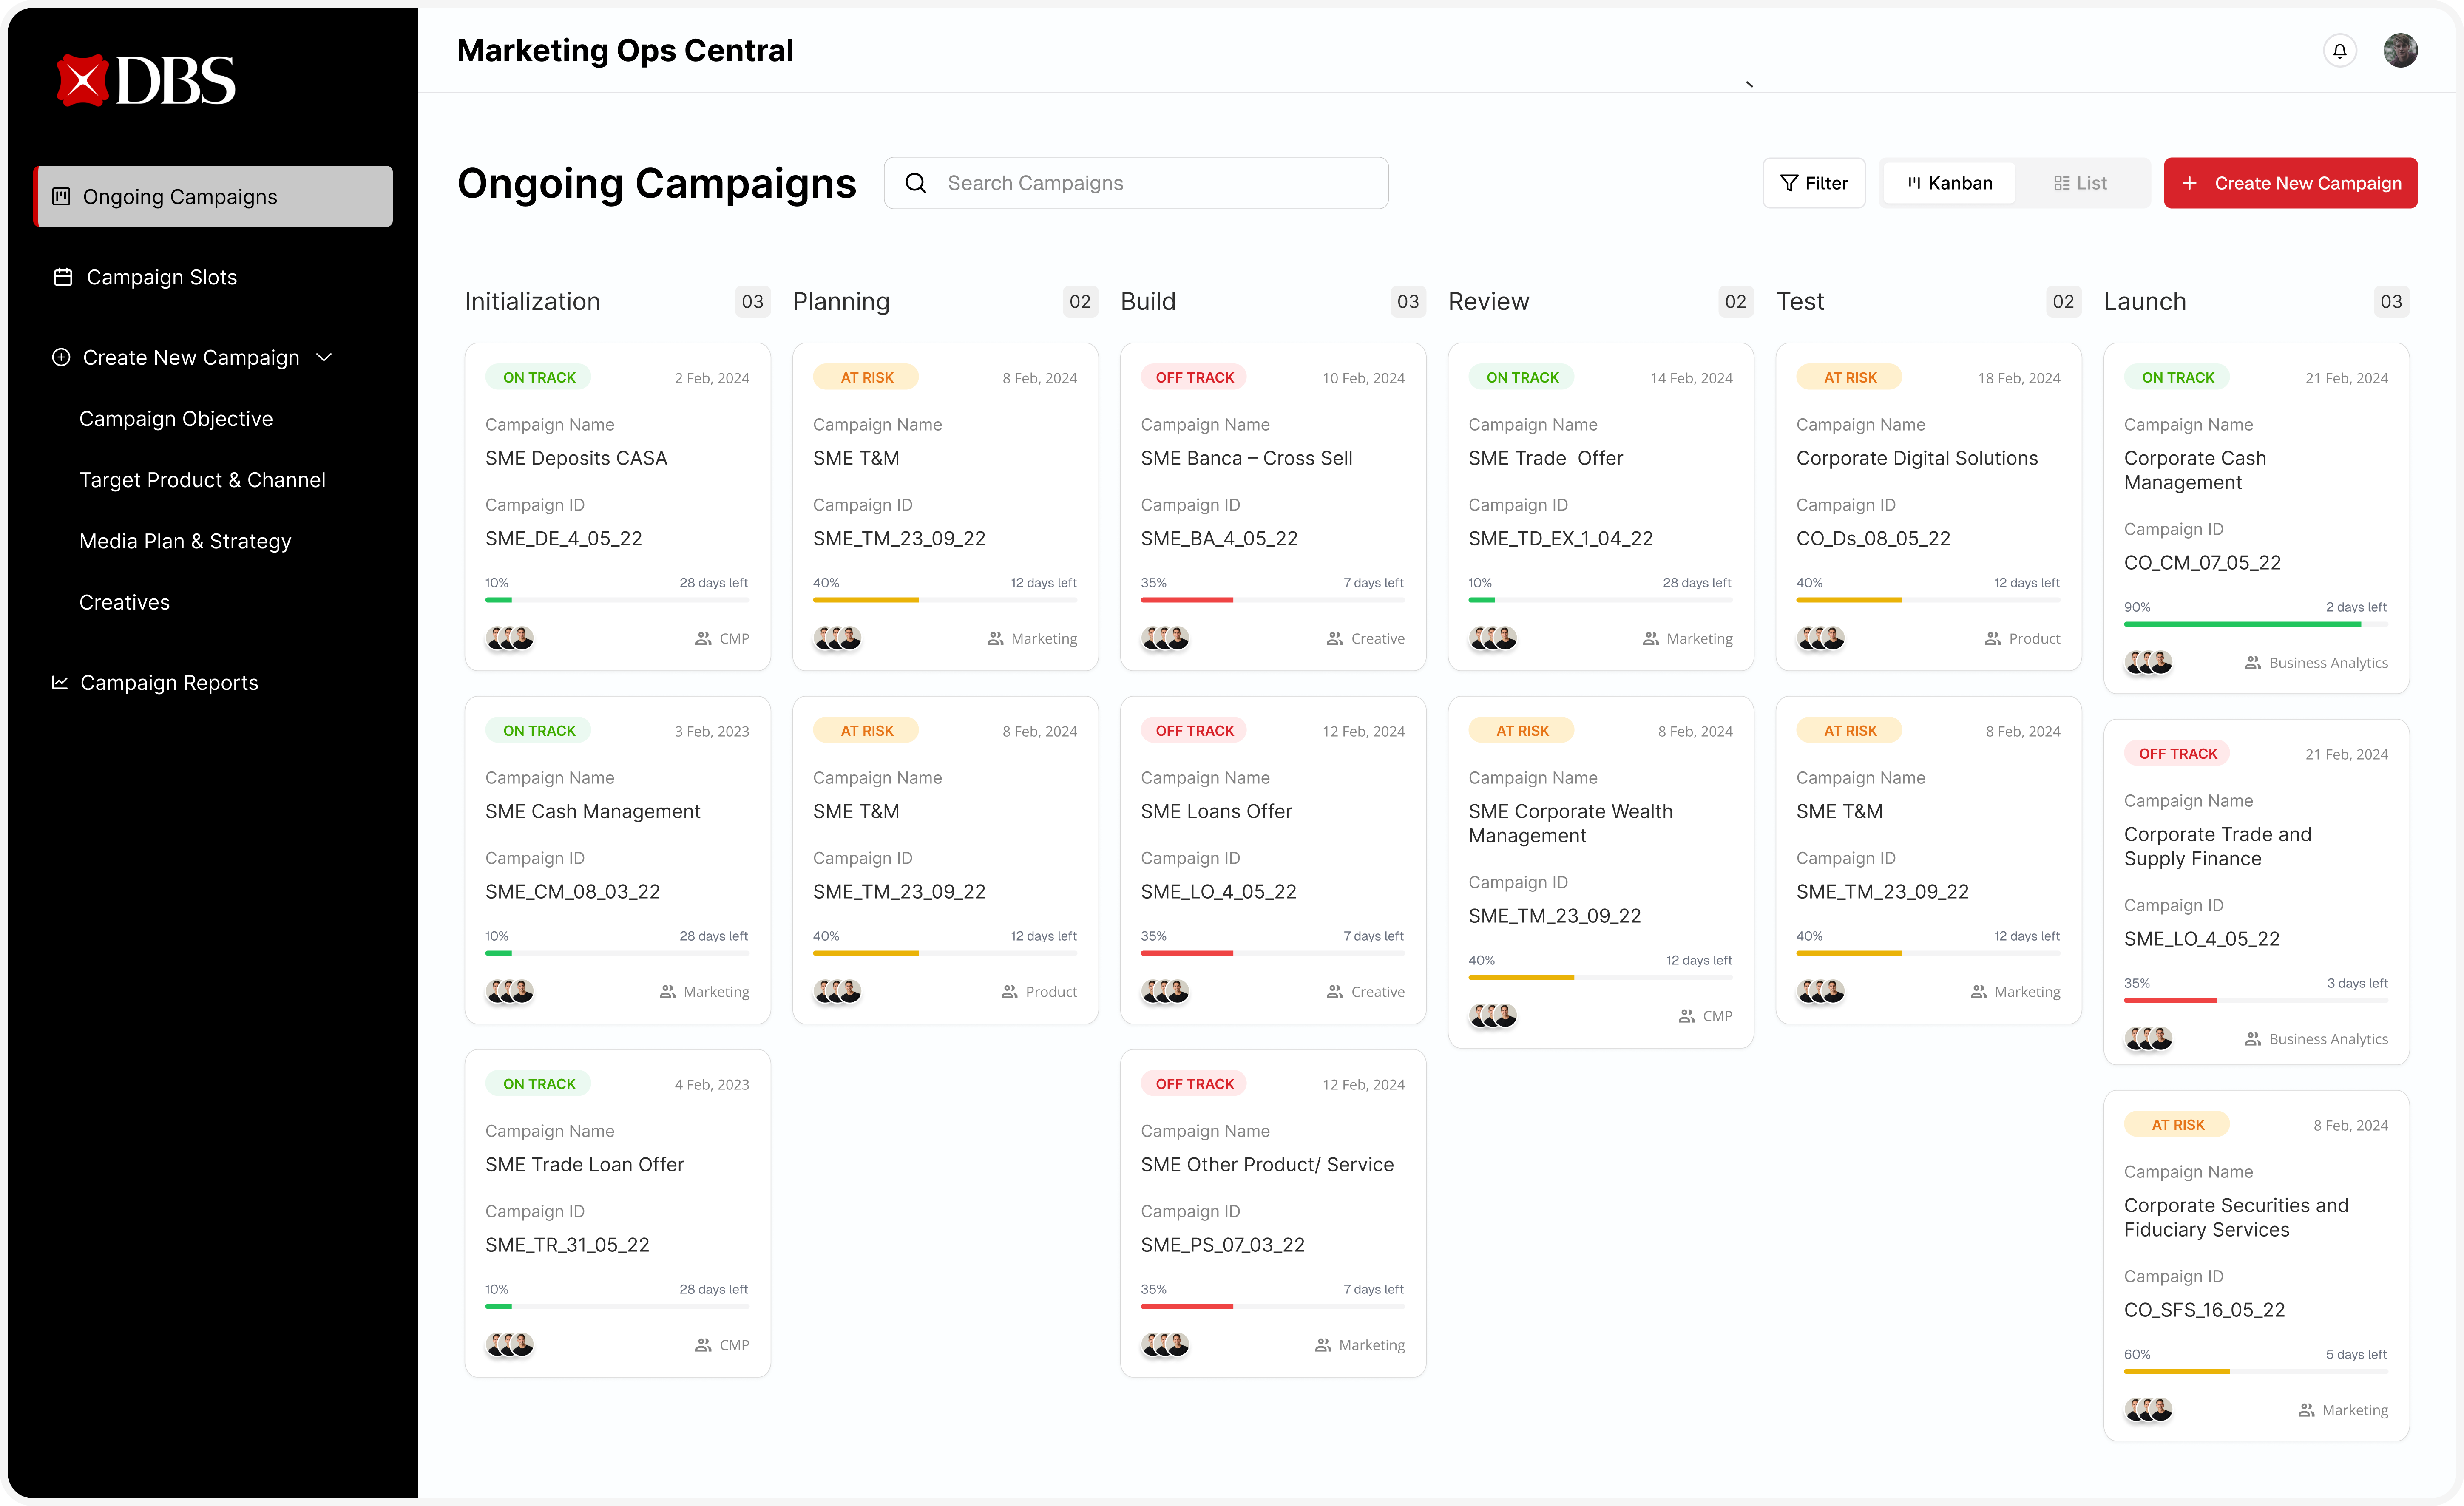Open user profile avatar
This screenshot has width=2464, height=1506.
(2400, 51)
